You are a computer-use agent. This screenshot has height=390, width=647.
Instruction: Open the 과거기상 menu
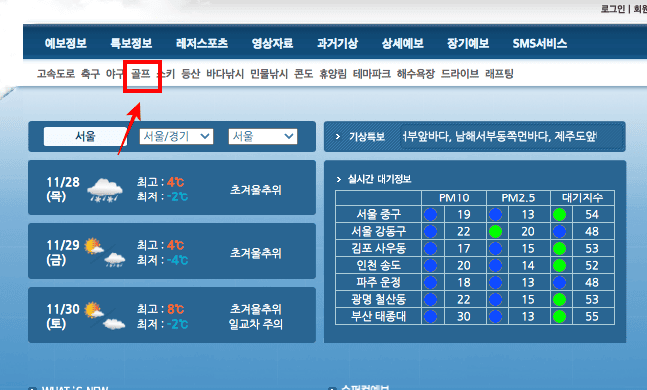337,43
